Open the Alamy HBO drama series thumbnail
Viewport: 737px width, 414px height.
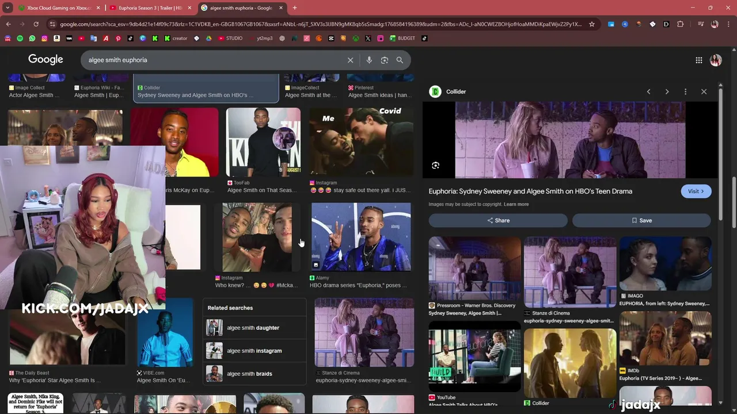361,237
